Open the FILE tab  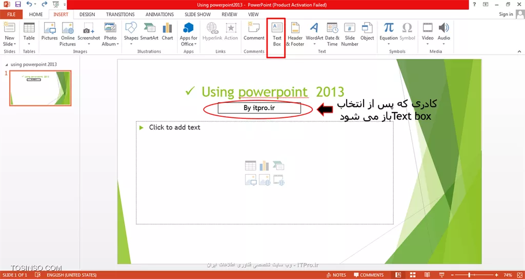(x=11, y=14)
